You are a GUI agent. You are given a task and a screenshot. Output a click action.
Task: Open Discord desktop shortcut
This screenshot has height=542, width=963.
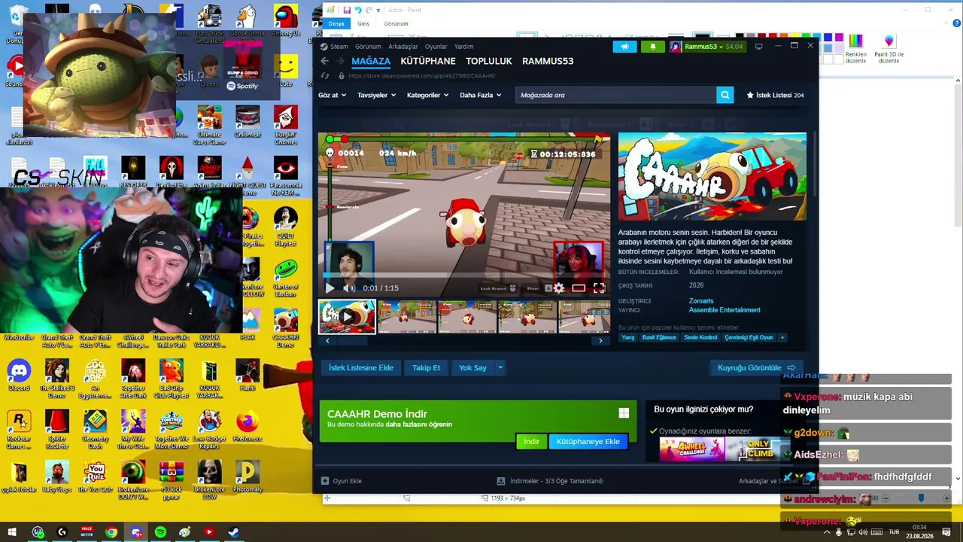[19, 375]
